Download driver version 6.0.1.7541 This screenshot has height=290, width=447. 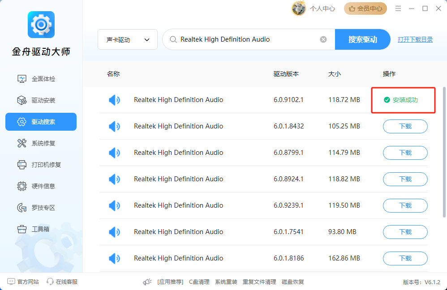pyautogui.click(x=405, y=232)
